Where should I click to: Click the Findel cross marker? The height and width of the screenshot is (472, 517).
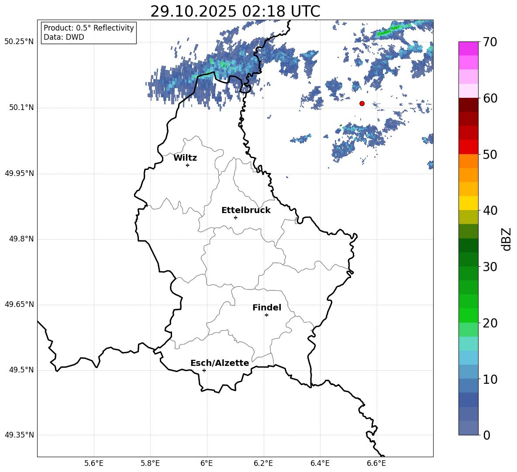point(266,315)
